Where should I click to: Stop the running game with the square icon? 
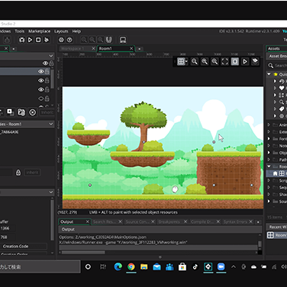pos(38,40)
